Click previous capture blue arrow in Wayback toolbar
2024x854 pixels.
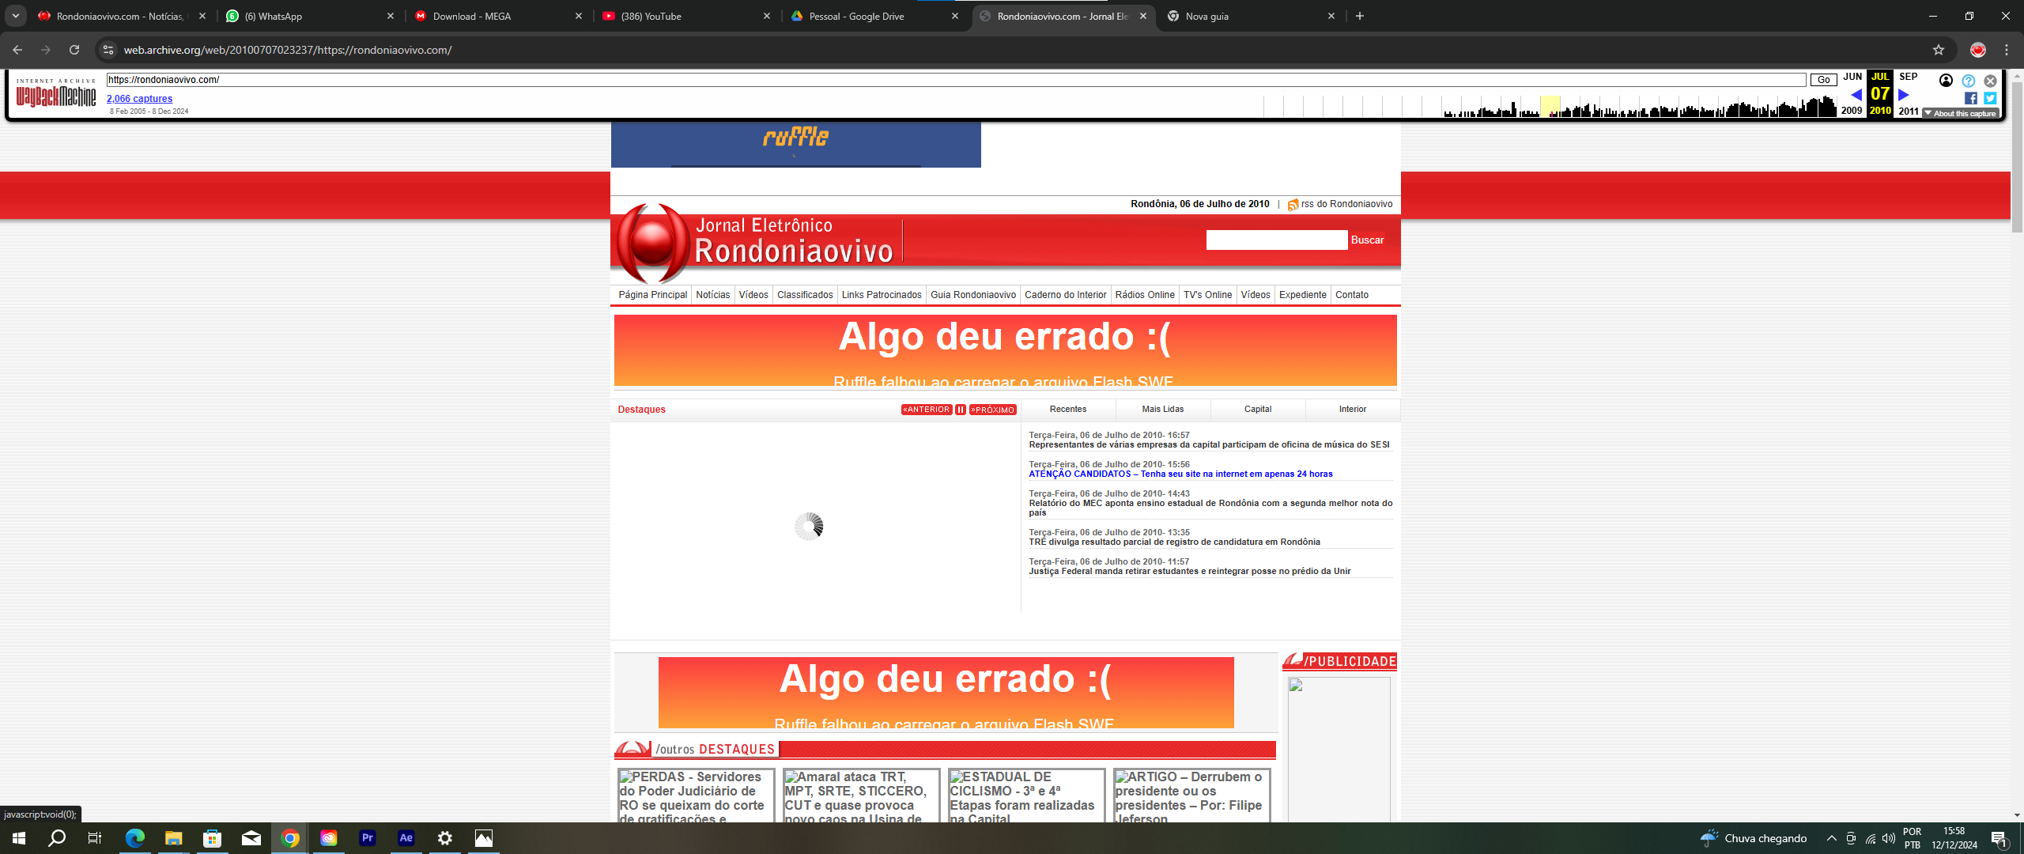tap(1856, 95)
